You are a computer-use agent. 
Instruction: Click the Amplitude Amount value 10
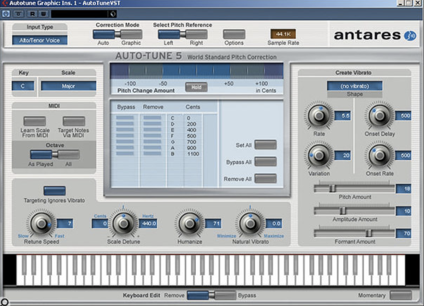point(404,211)
